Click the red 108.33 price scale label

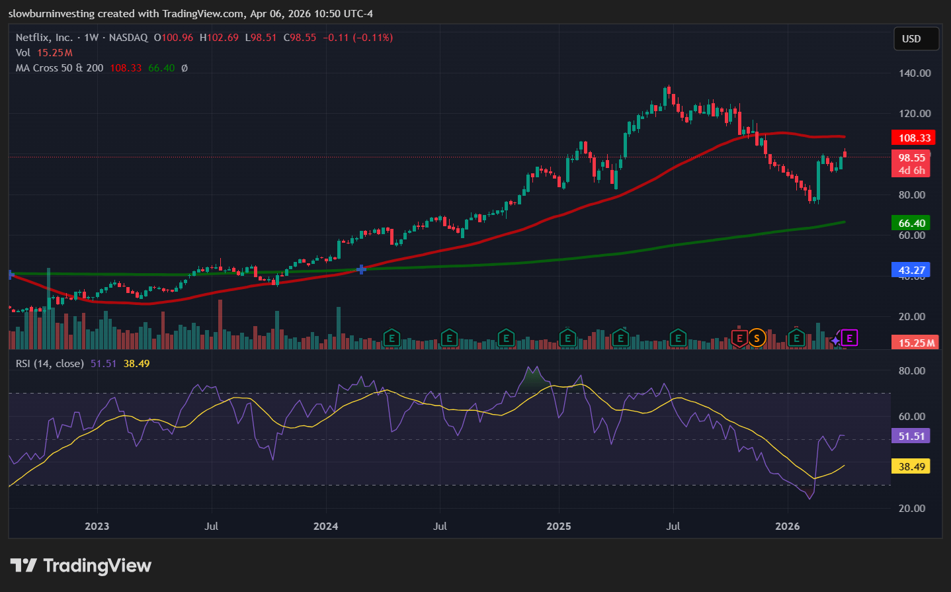(914, 138)
